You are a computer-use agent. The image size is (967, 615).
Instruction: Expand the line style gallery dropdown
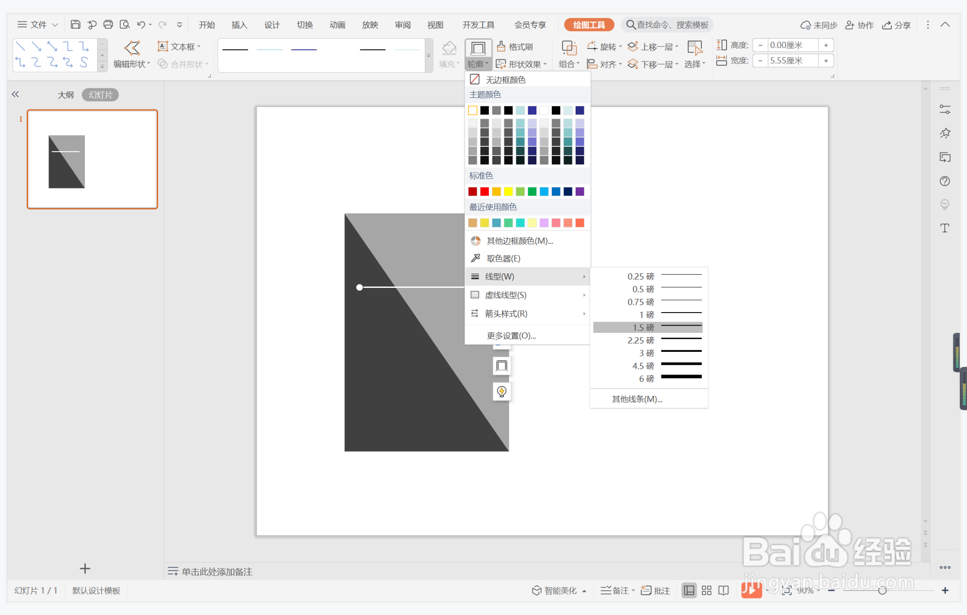point(429,56)
